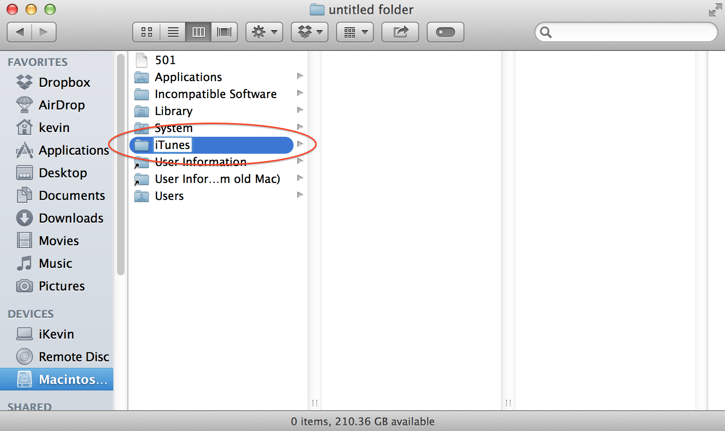Click the Users folder icon
The image size is (725, 431).
pyautogui.click(x=142, y=196)
